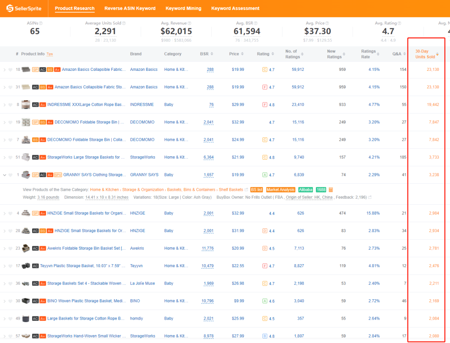Favorite the BINO Woven Plastic Storage Basket
The width and height of the screenshot is (450, 343).
(x=10, y=301)
